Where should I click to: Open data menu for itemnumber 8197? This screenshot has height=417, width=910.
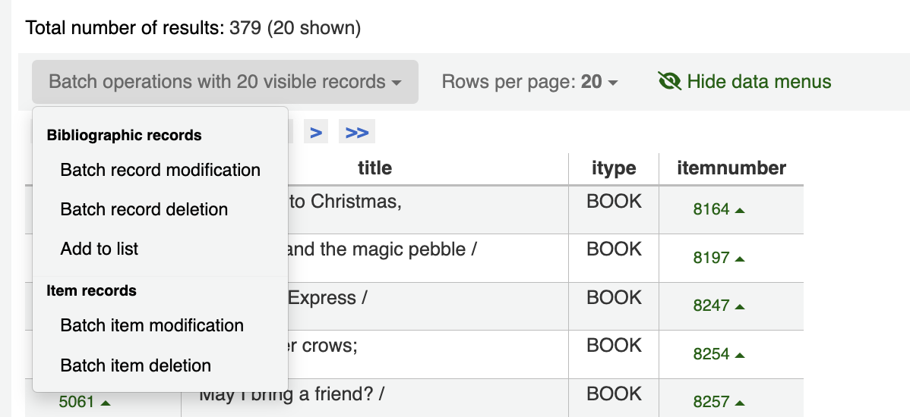[740, 259]
